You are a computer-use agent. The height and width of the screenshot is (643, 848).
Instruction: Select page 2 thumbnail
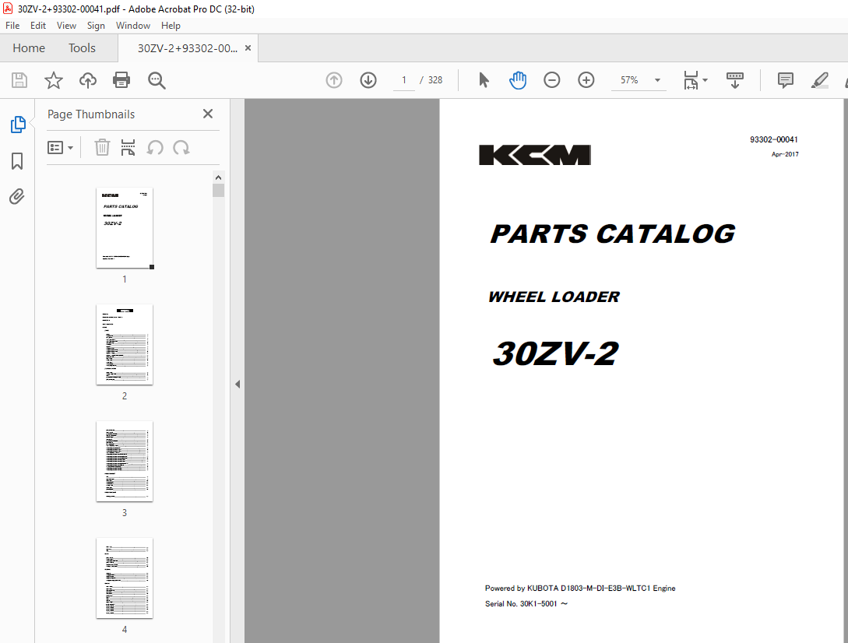pyautogui.click(x=125, y=345)
